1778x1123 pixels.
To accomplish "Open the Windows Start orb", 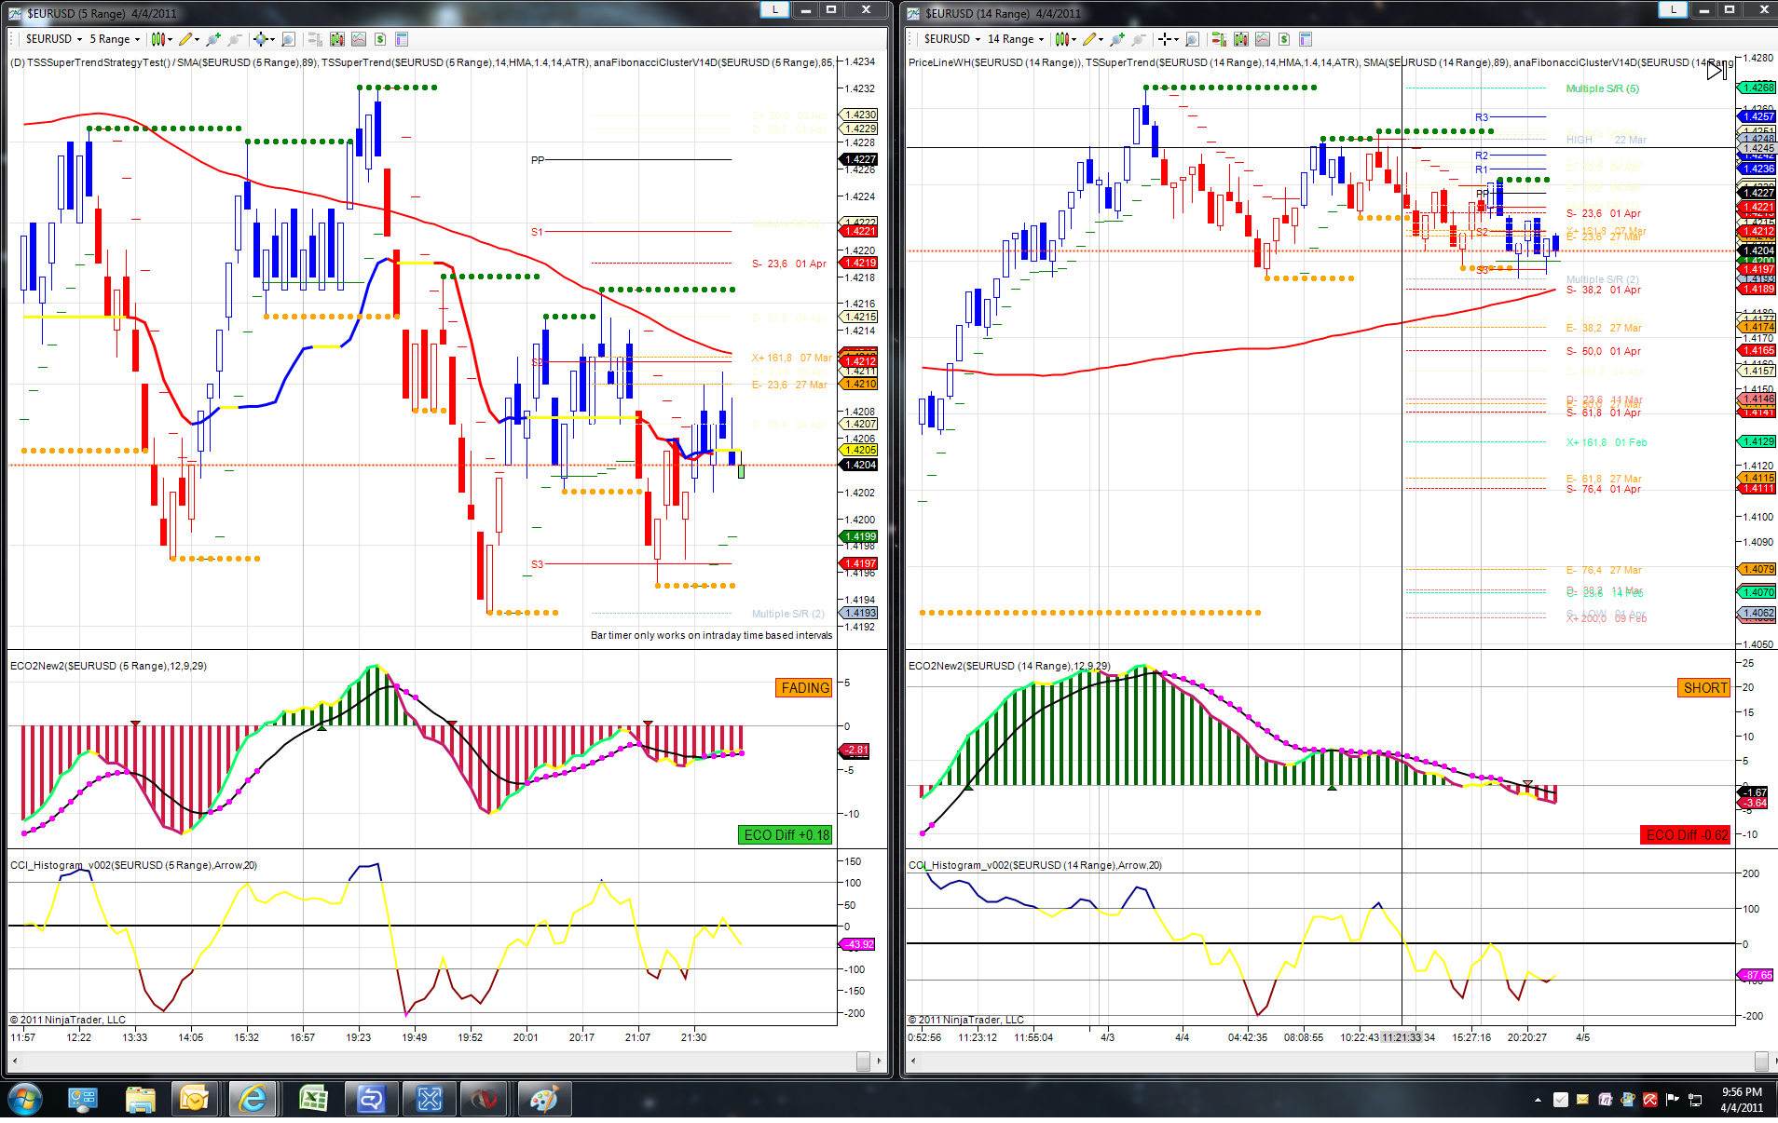I will point(24,1101).
